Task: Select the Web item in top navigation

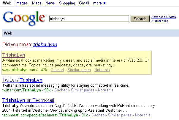Action: tap(7, 3)
